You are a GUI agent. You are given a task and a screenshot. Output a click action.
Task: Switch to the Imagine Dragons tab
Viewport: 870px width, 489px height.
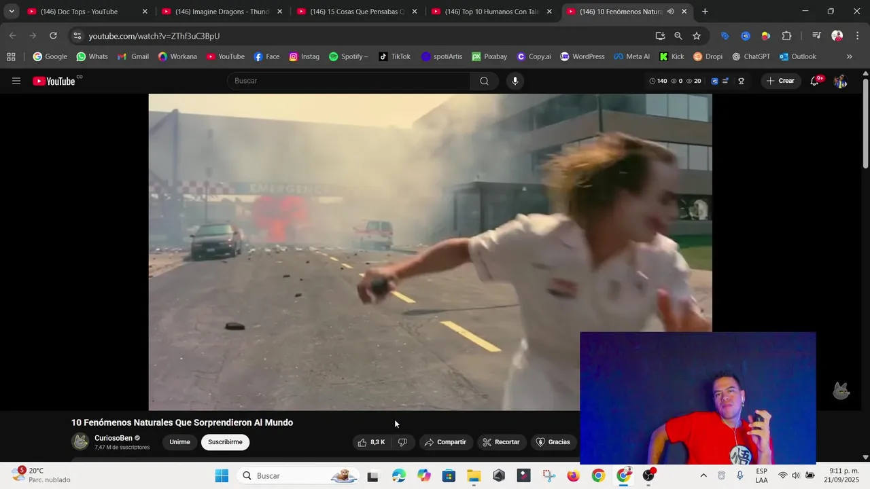(222, 12)
